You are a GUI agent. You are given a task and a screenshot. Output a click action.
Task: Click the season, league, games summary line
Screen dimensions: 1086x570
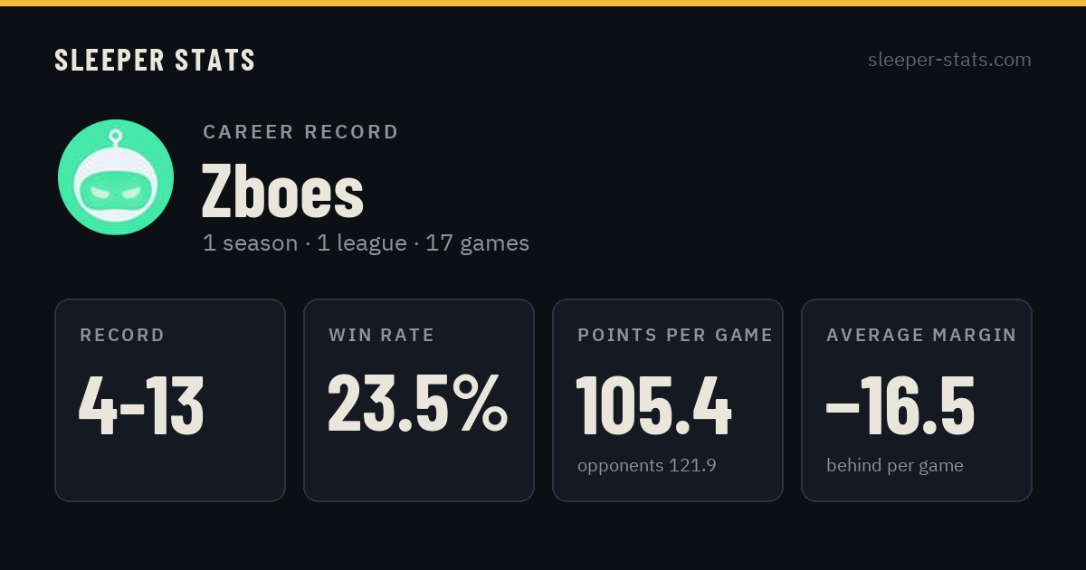[366, 243]
